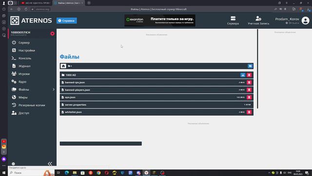
Task: Expand the Файлы submenu chevron
Action: 54,89
